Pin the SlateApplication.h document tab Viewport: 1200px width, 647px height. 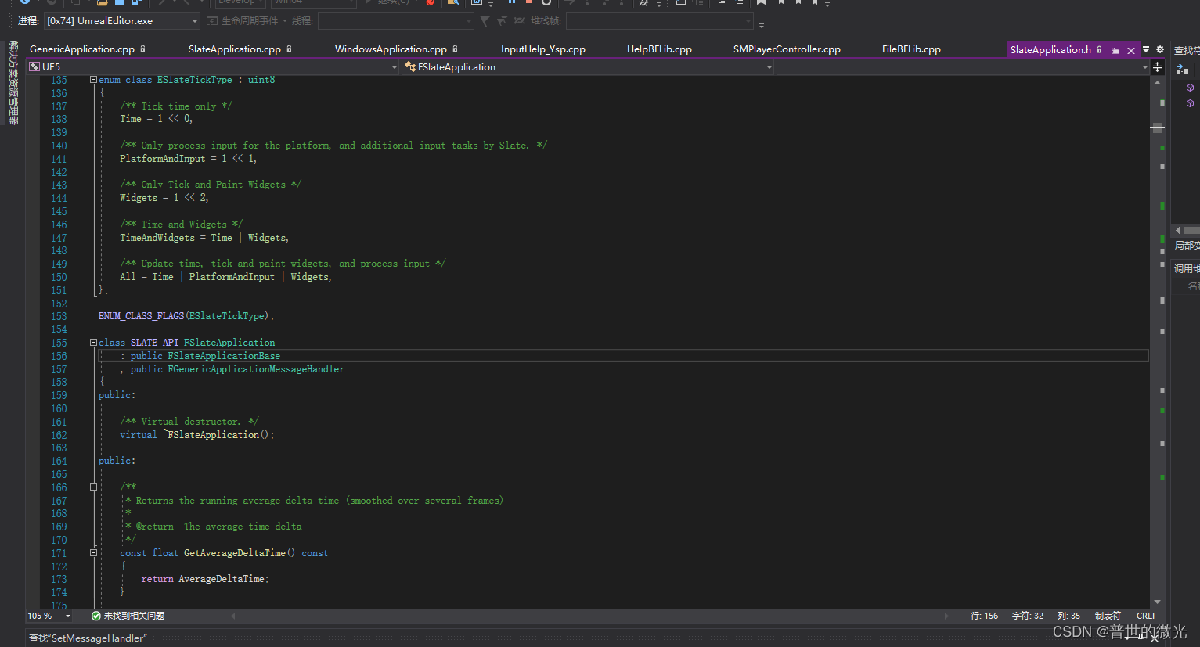(x=1115, y=49)
